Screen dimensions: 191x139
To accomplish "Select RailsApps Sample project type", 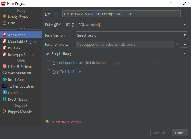I will [x=21, y=55].
